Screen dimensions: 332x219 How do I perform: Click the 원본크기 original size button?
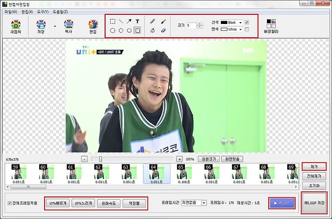(x=208, y=159)
